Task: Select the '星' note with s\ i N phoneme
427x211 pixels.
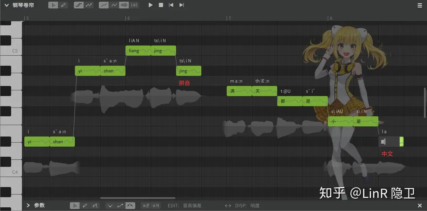Action: [366, 121]
